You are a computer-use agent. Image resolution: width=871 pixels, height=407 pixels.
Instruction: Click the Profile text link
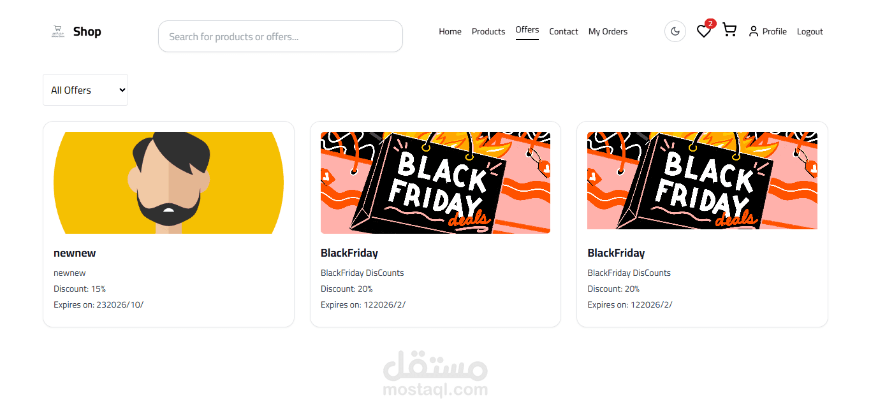(775, 31)
